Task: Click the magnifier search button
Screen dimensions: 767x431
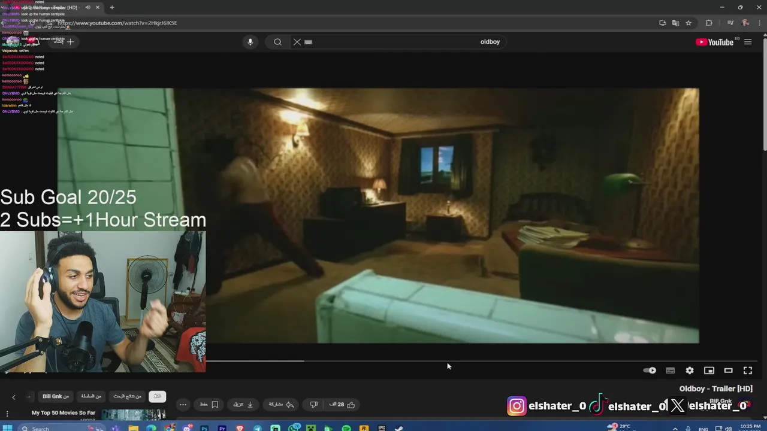Action: pos(277,42)
